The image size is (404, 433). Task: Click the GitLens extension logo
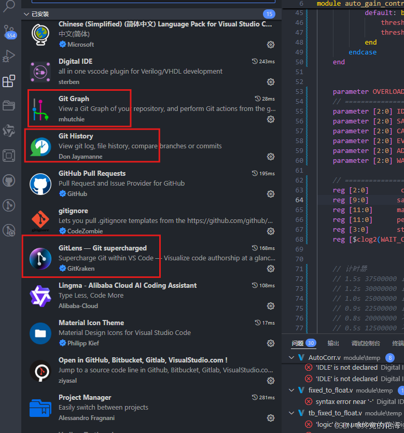[40, 259]
